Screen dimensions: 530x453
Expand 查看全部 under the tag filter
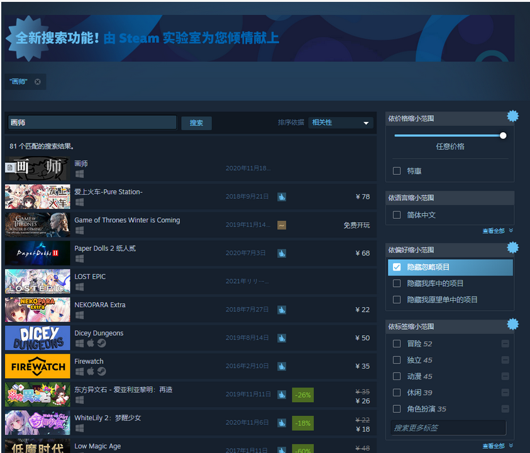tap(497, 446)
